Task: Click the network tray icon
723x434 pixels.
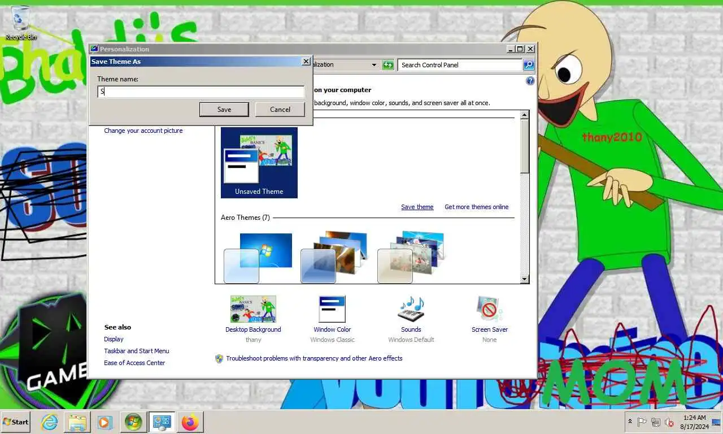Action: click(656, 422)
